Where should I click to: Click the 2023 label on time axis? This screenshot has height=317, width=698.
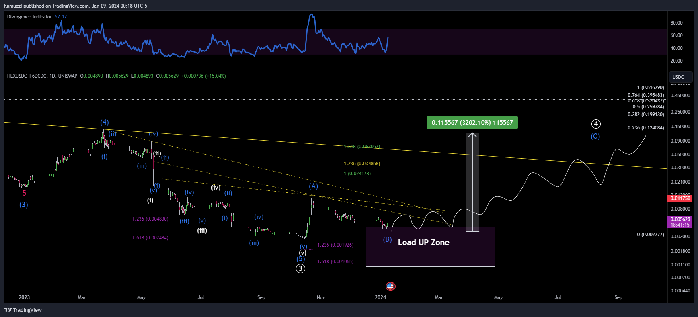tap(24, 297)
